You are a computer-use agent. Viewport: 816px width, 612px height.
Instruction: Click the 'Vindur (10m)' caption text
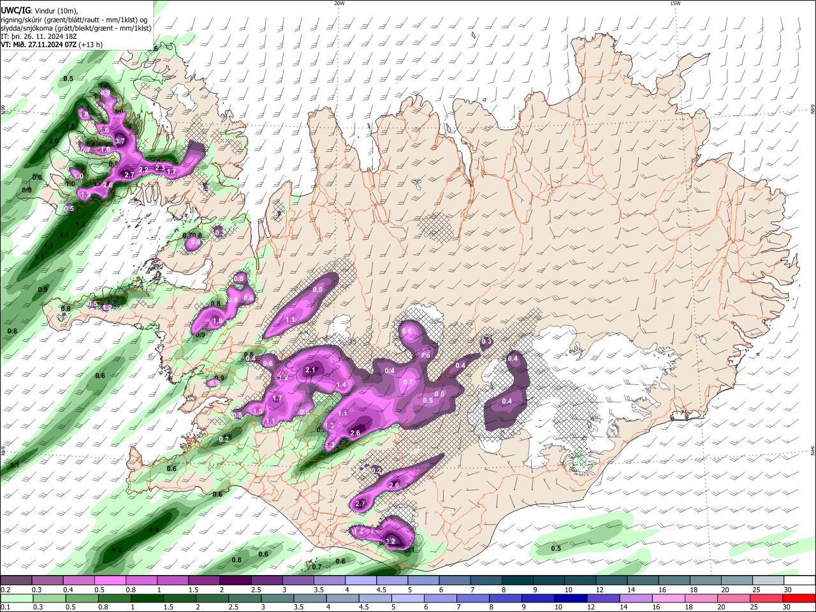pos(55,11)
